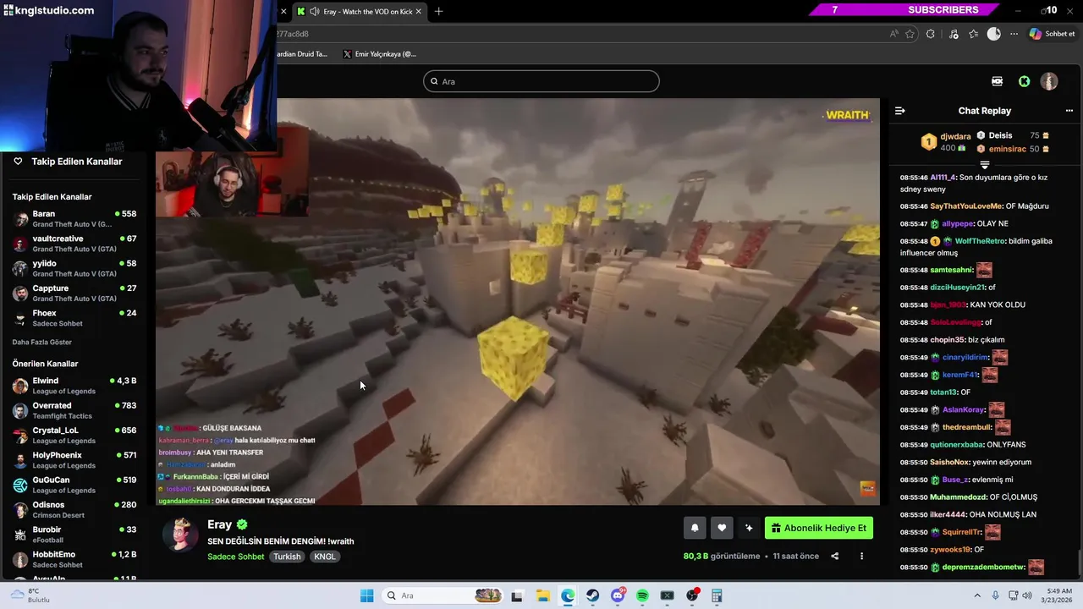Click the read aloud icon in address bar
Image resolution: width=1083 pixels, height=609 pixels.
pos(894,34)
